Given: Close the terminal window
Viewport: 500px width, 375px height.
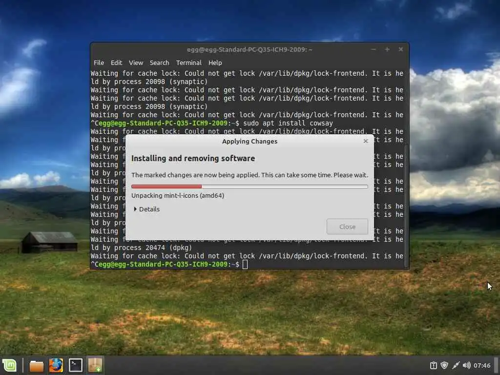Looking at the screenshot, I should (401, 49).
